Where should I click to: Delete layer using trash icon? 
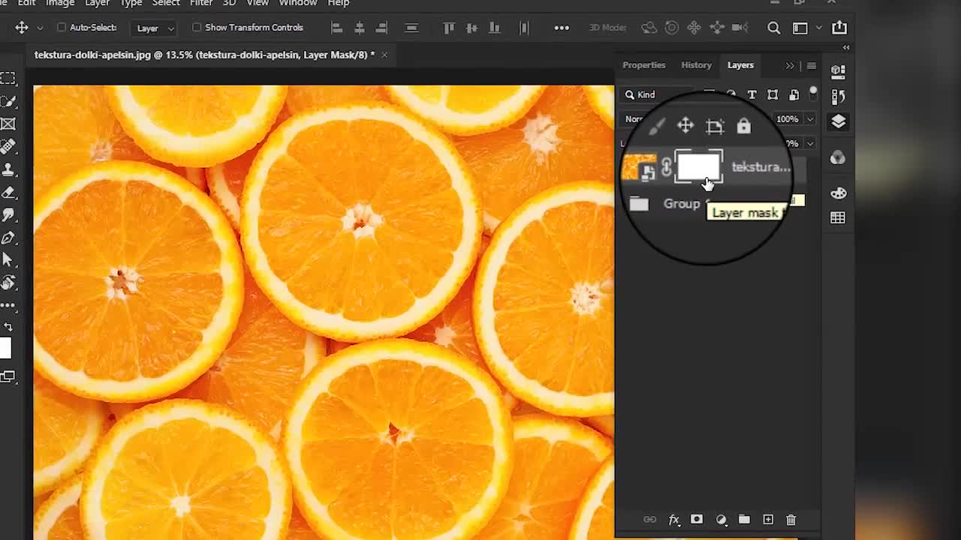791,520
